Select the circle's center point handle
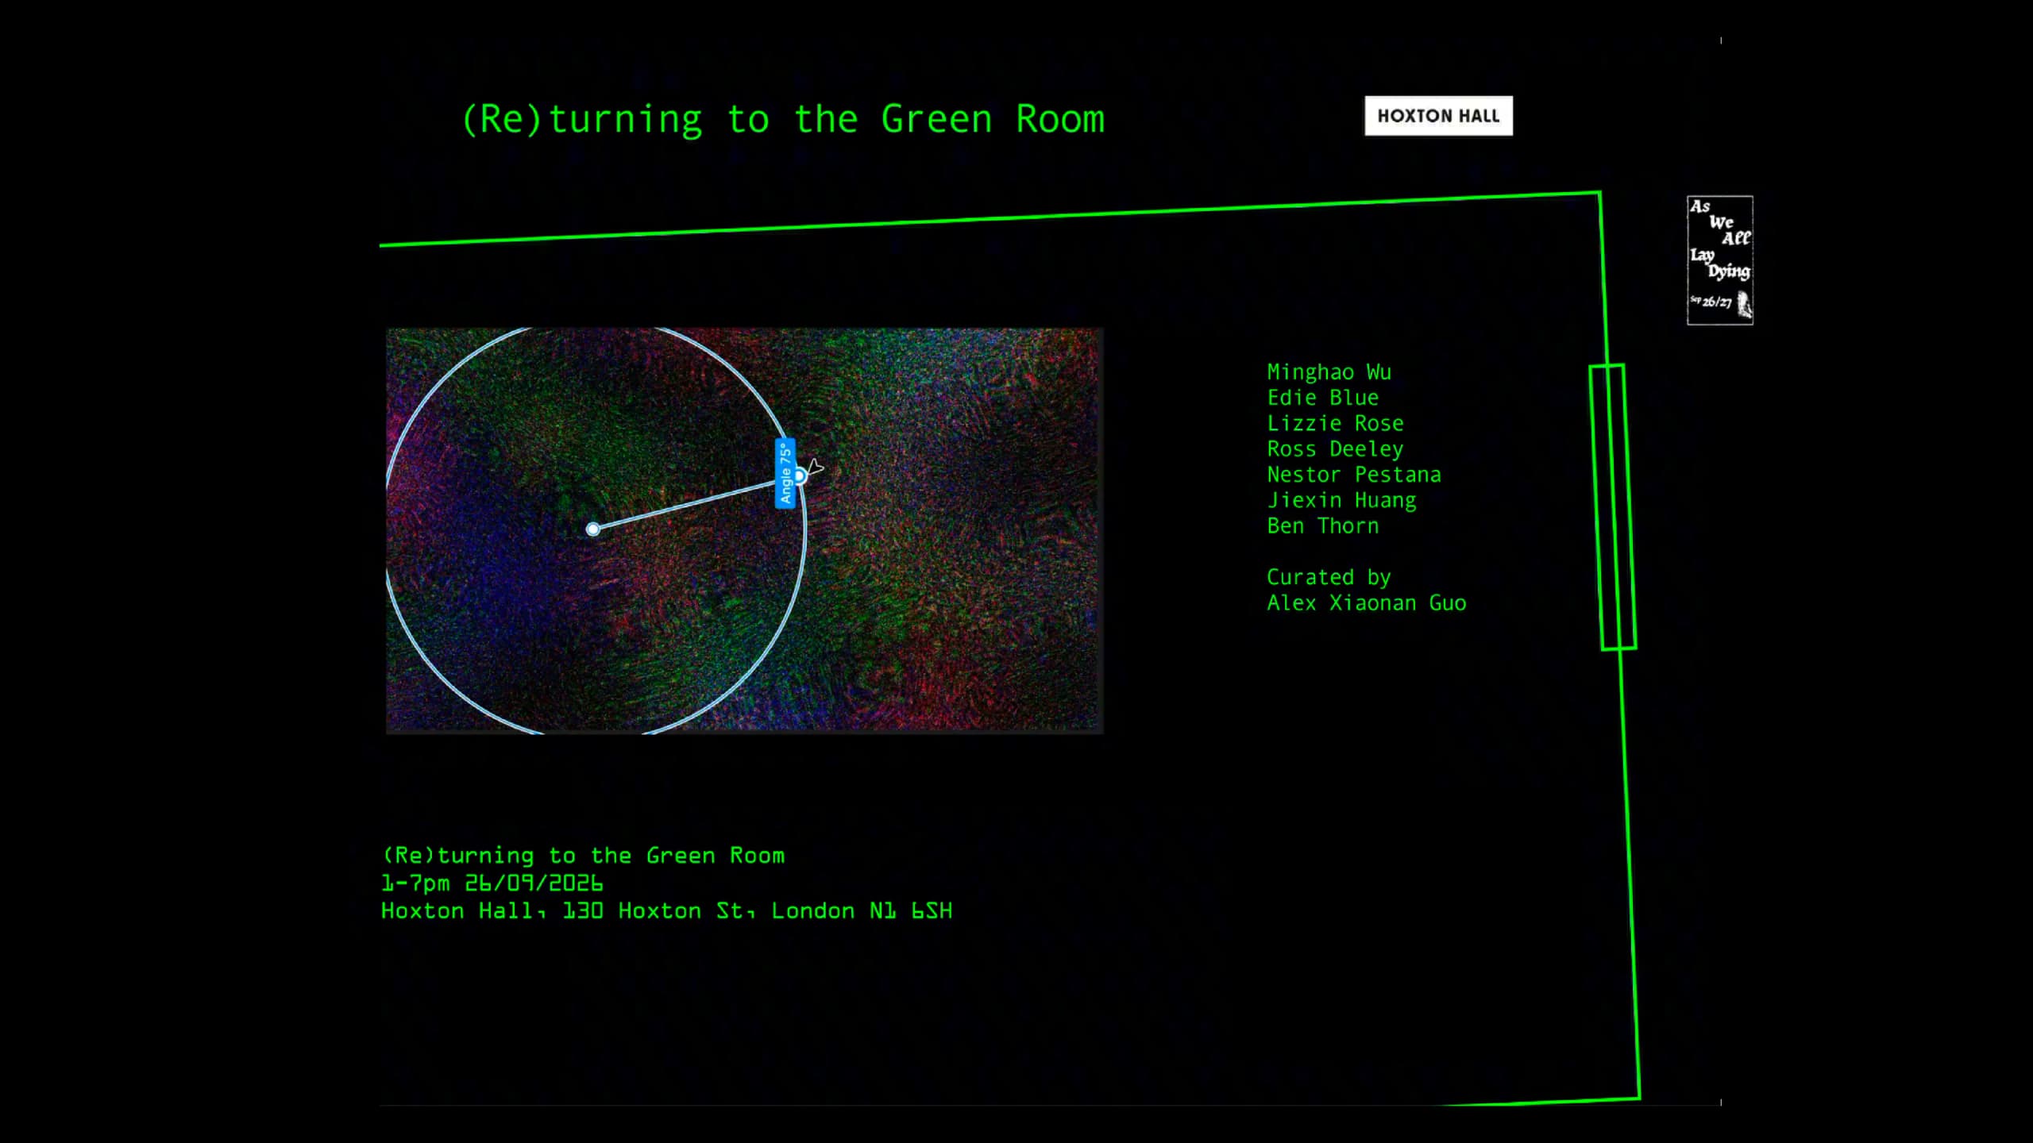Image resolution: width=2033 pixels, height=1143 pixels. click(592, 529)
